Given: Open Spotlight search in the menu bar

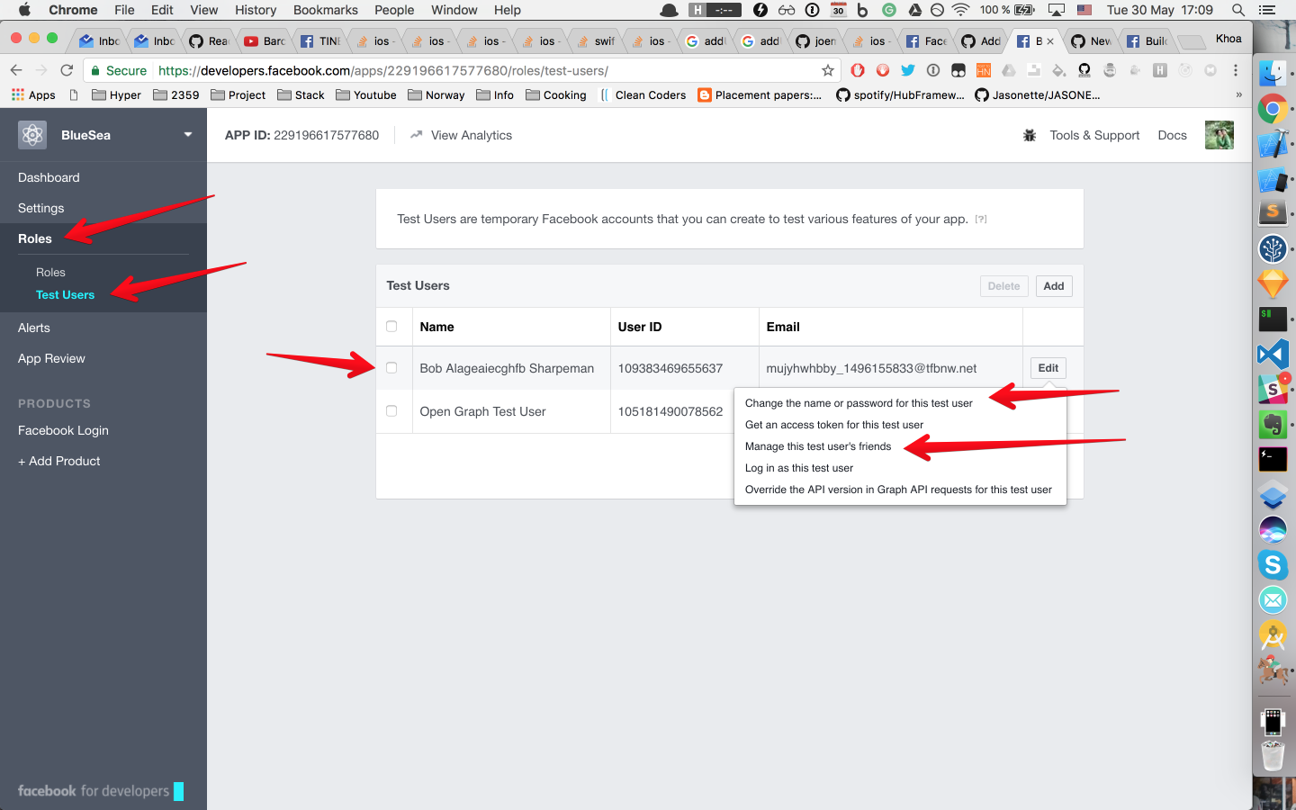Looking at the screenshot, I should (x=1238, y=10).
